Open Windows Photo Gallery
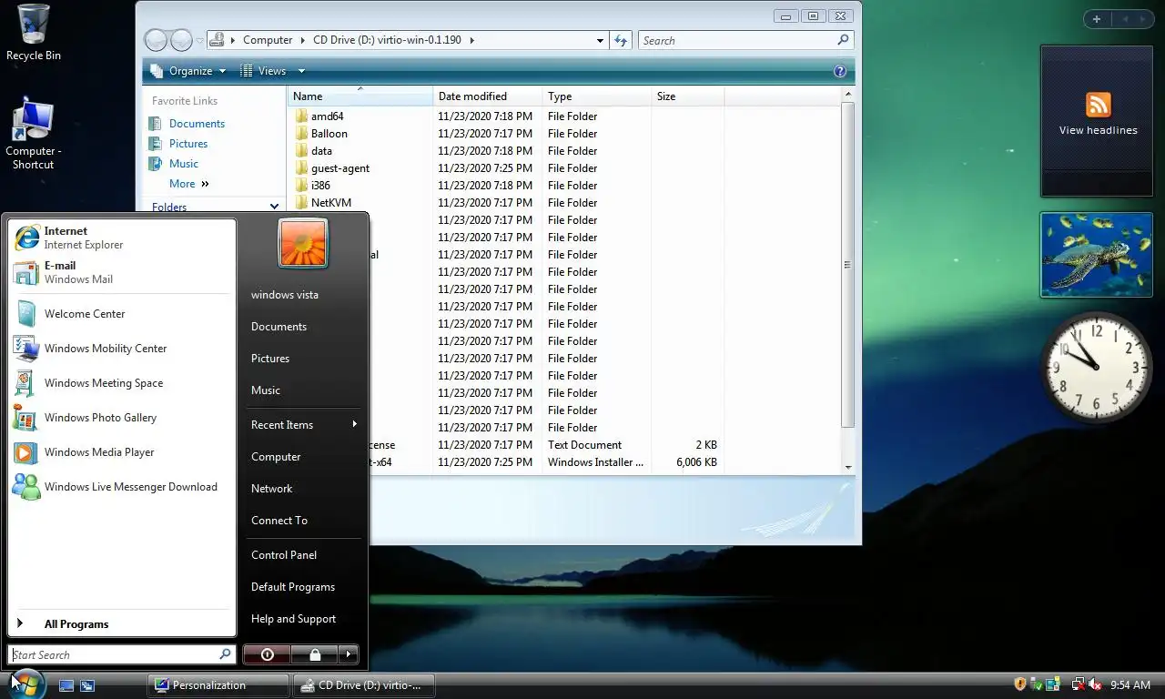This screenshot has height=699, width=1165. [x=122, y=418]
